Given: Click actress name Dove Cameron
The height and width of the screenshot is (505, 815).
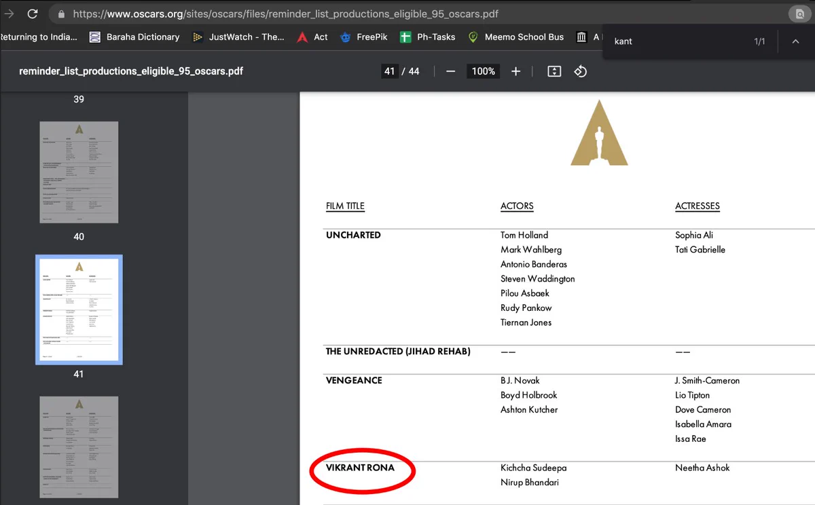Looking at the screenshot, I should pyautogui.click(x=703, y=410).
